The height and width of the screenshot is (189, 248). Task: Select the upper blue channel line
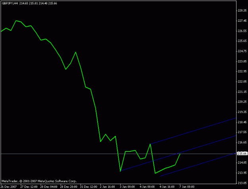pyautogui.click(x=193, y=131)
